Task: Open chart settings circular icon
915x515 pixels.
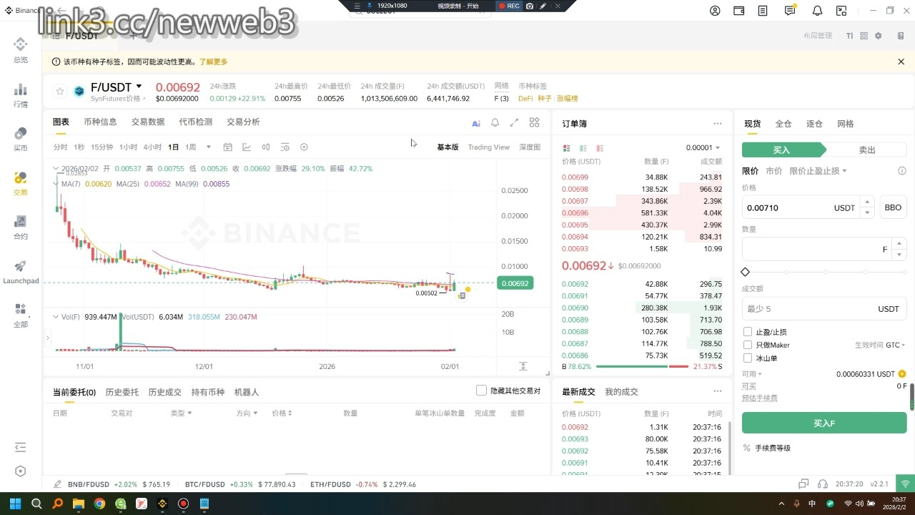Action: (304, 147)
